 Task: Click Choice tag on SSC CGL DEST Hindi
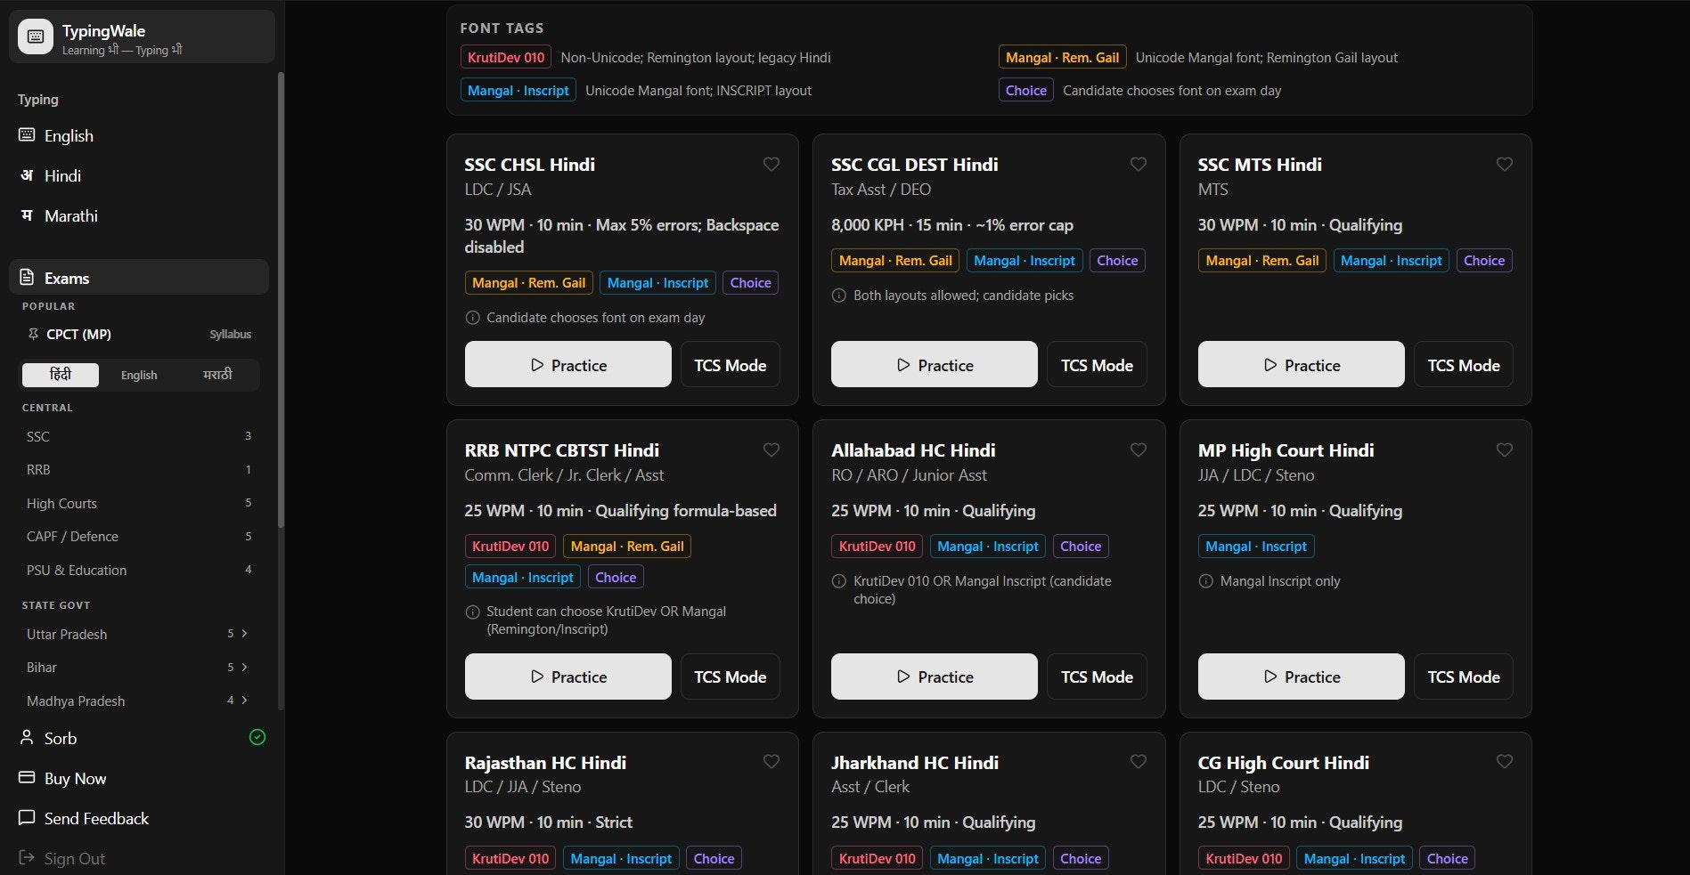pyautogui.click(x=1117, y=260)
